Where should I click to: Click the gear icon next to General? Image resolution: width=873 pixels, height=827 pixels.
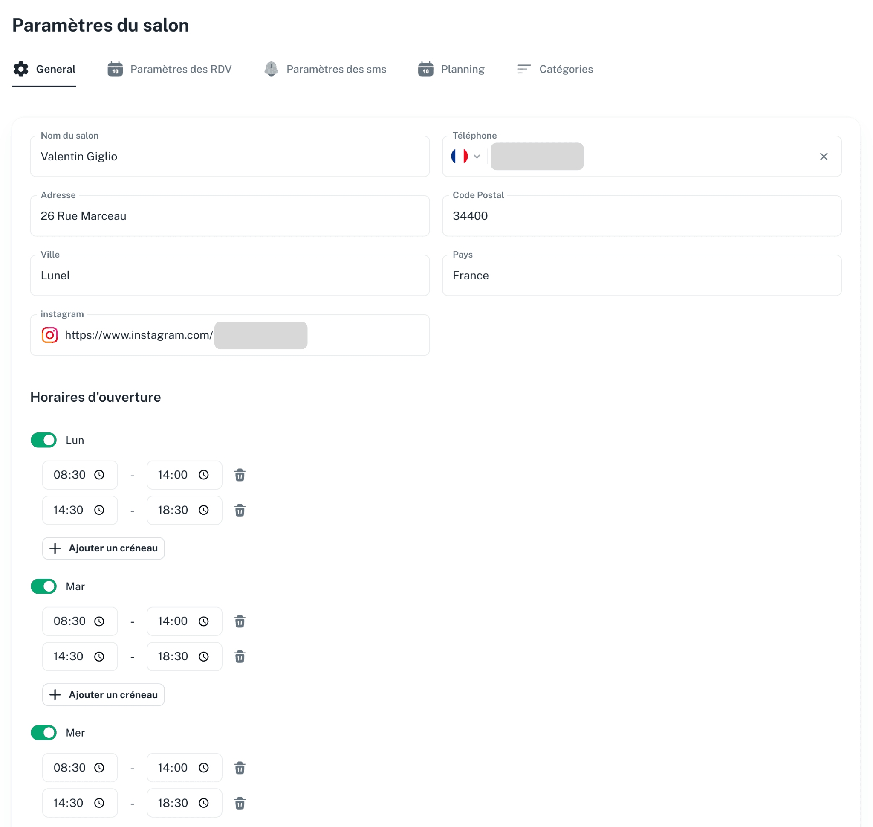coord(21,69)
